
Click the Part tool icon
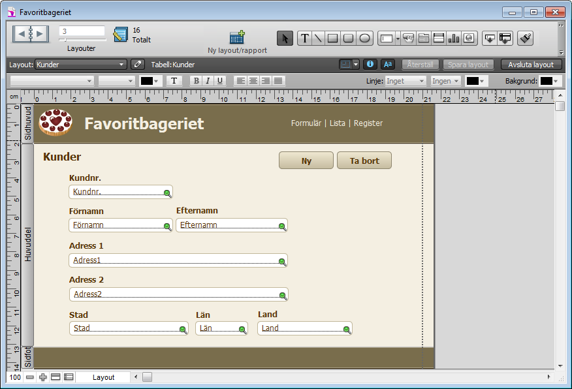(505, 39)
